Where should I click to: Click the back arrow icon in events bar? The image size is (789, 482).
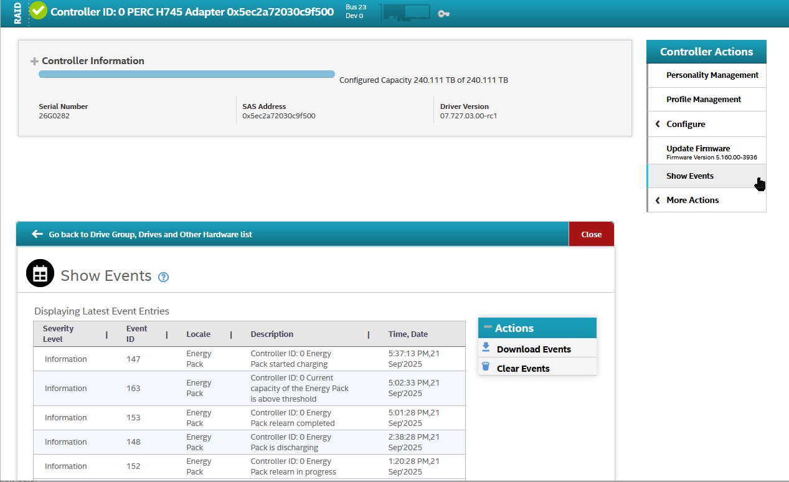pos(37,234)
